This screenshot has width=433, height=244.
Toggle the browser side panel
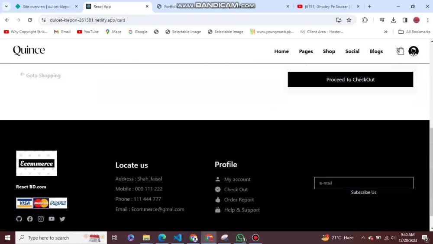pyautogui.click(x=404, y=20)
